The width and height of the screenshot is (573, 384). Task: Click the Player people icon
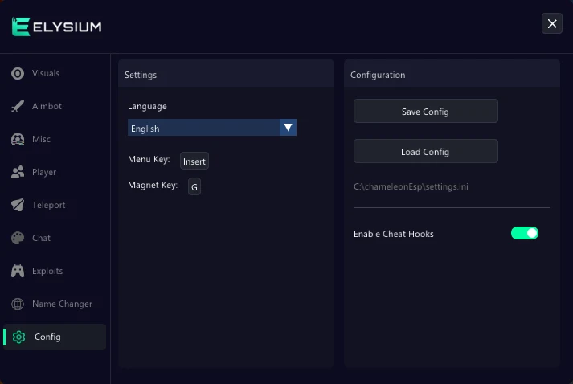[18, 172]
